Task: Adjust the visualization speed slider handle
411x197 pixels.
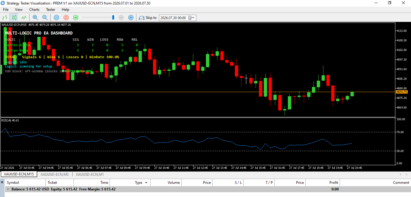Action: (113, 18)
